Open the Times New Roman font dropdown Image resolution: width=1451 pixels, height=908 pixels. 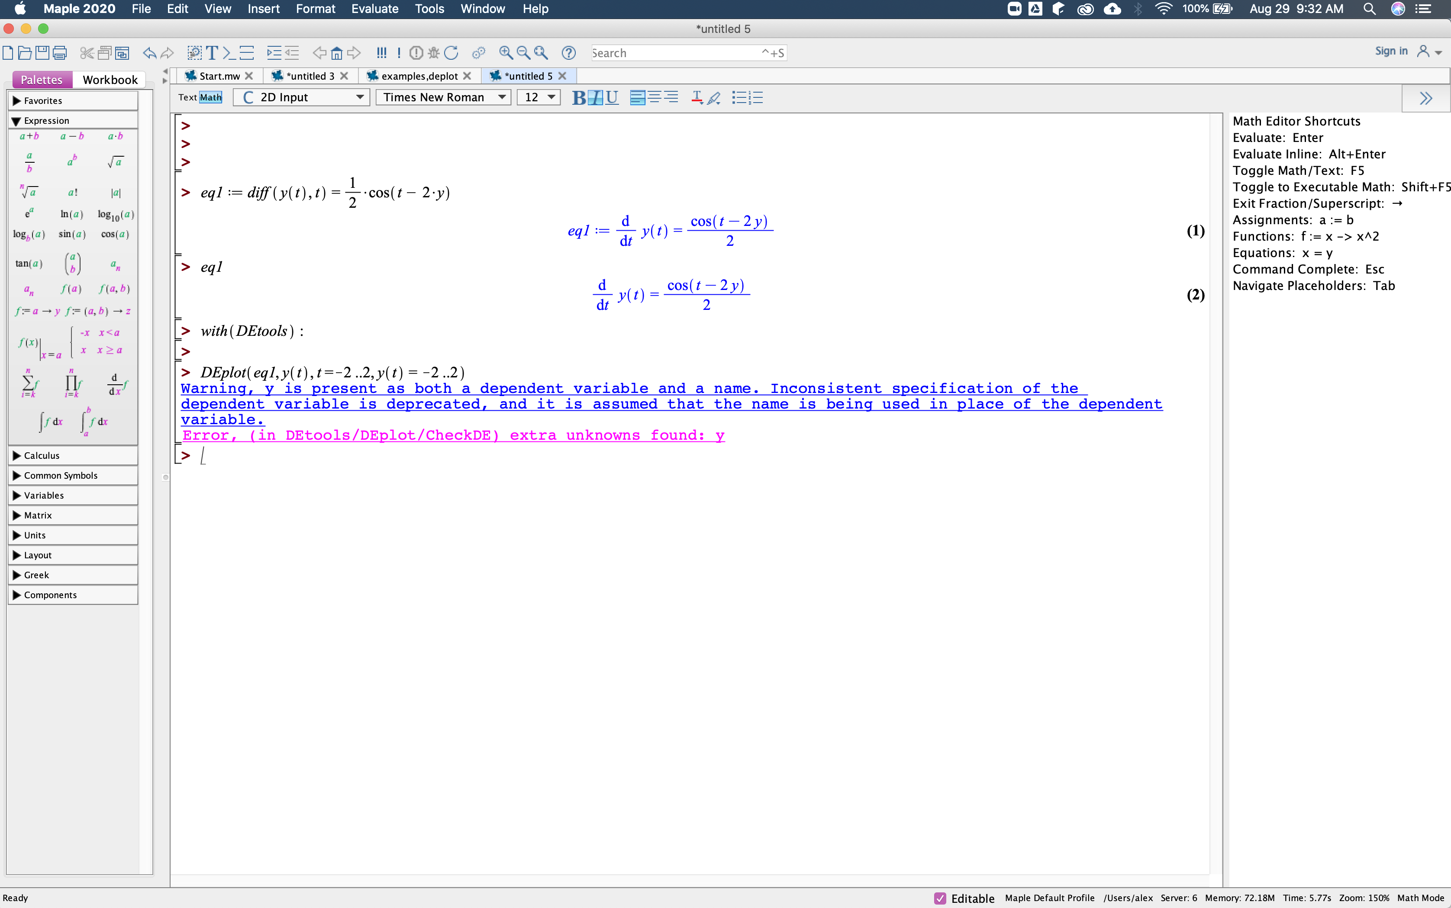click(443, 97)
